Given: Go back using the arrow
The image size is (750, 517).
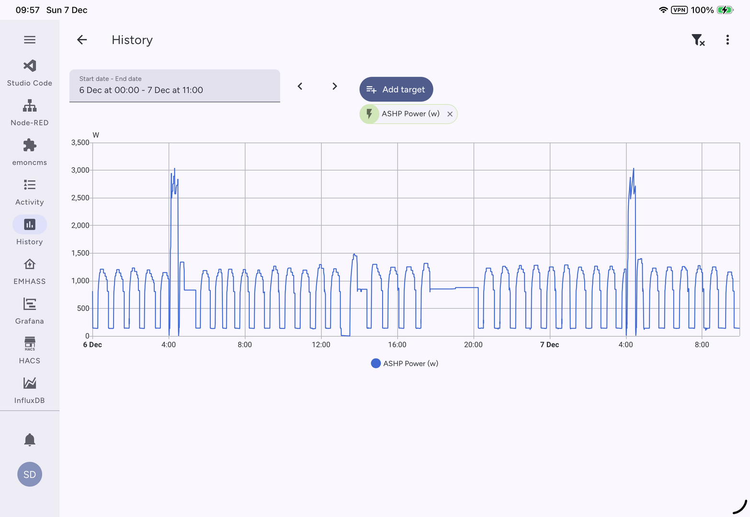Looking at the screenshot, I should tap(82, 40).
